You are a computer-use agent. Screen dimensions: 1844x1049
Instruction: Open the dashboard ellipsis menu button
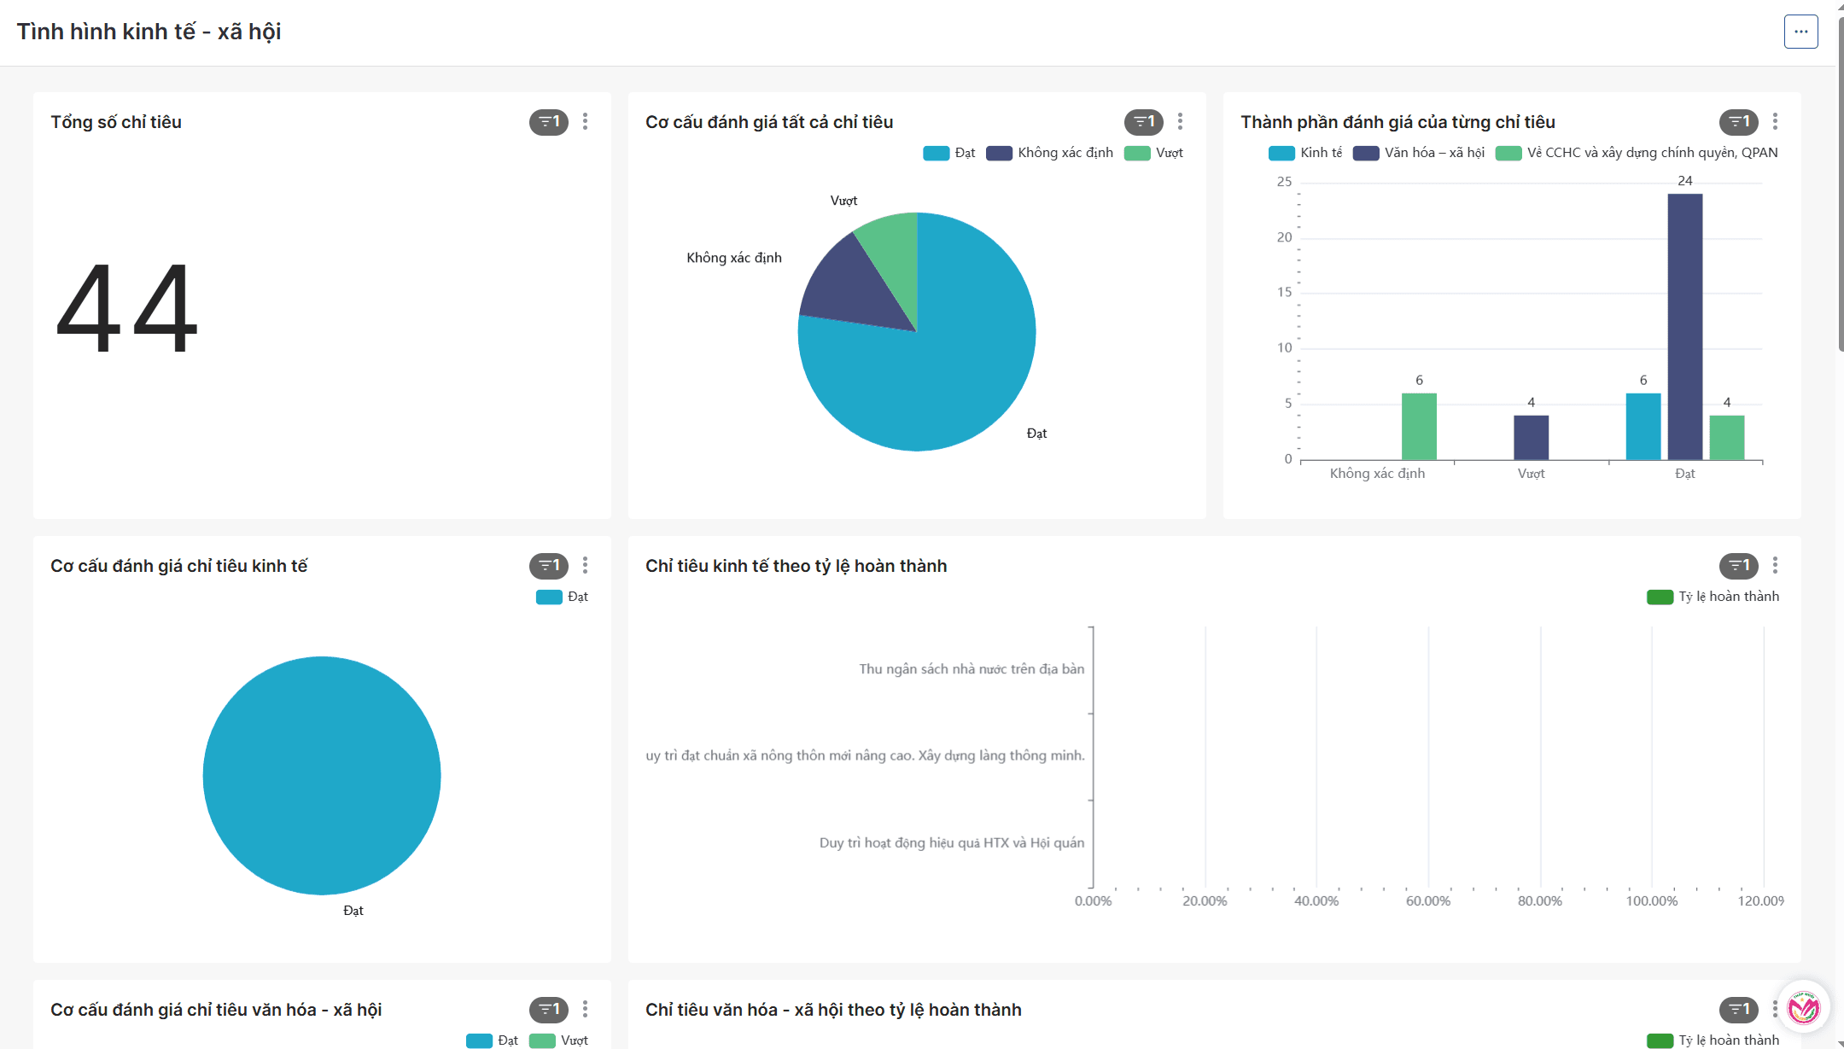[x=1800, y=32]
